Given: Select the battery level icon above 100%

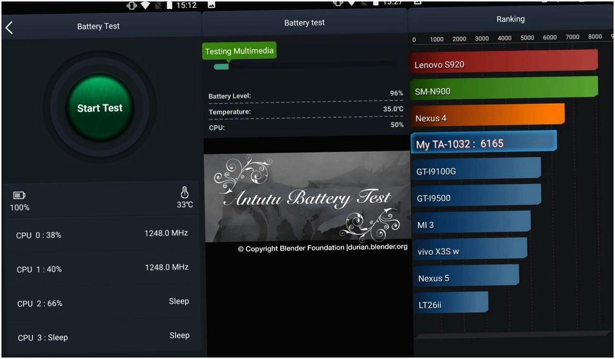Looking at the screenshot, I should (x=19, y=195).
